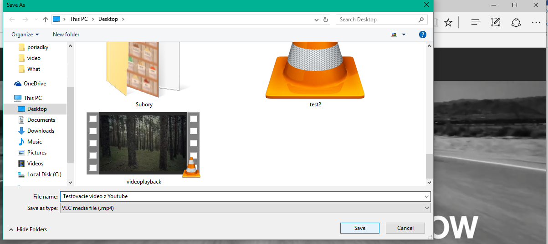Select the Downloads arrow icon
Image resolution: width=548 pixels, height=244 pixels.
point(21,131)
